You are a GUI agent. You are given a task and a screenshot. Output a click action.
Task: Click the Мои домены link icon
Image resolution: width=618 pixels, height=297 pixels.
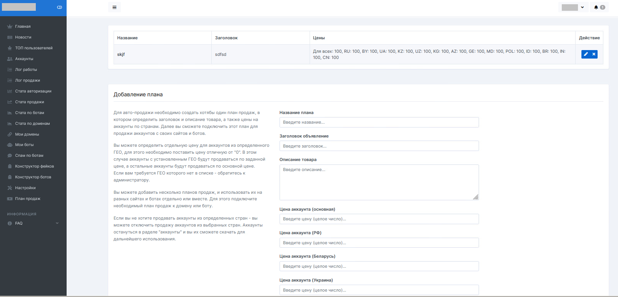click(10, 134)
